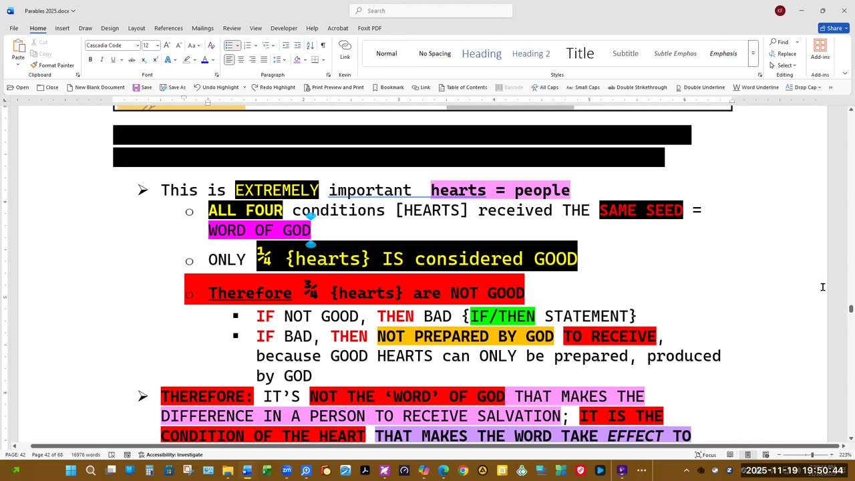Set paragraph alignment to center

(x=241, y=59)
